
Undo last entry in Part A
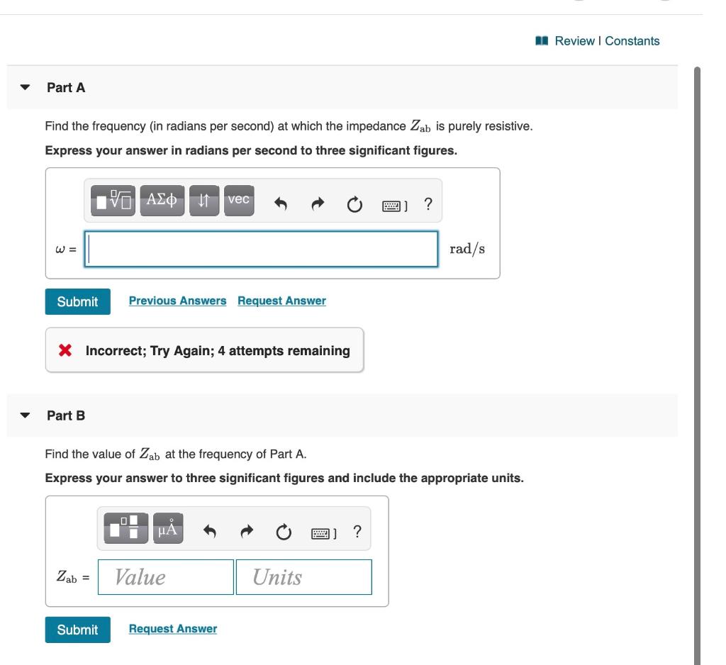(x=281, y=203)
